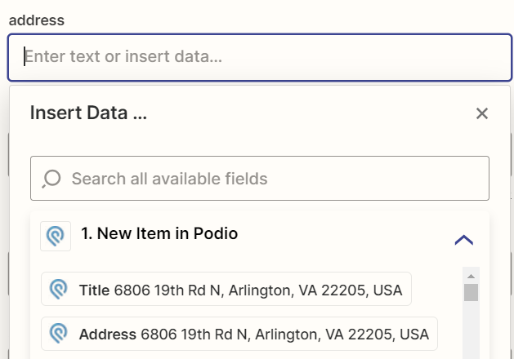Image resolution: width=514 pixels, height=359 pixels.
Task: Click the "address" label above the input
Action: tap(37, 20)
